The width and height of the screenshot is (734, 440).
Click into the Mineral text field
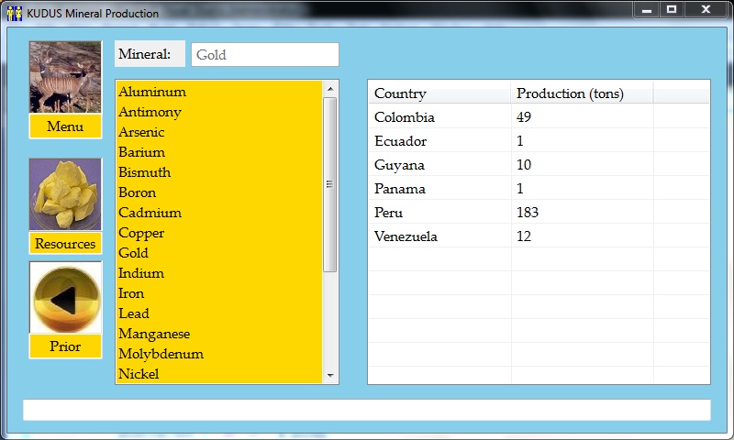264,55
